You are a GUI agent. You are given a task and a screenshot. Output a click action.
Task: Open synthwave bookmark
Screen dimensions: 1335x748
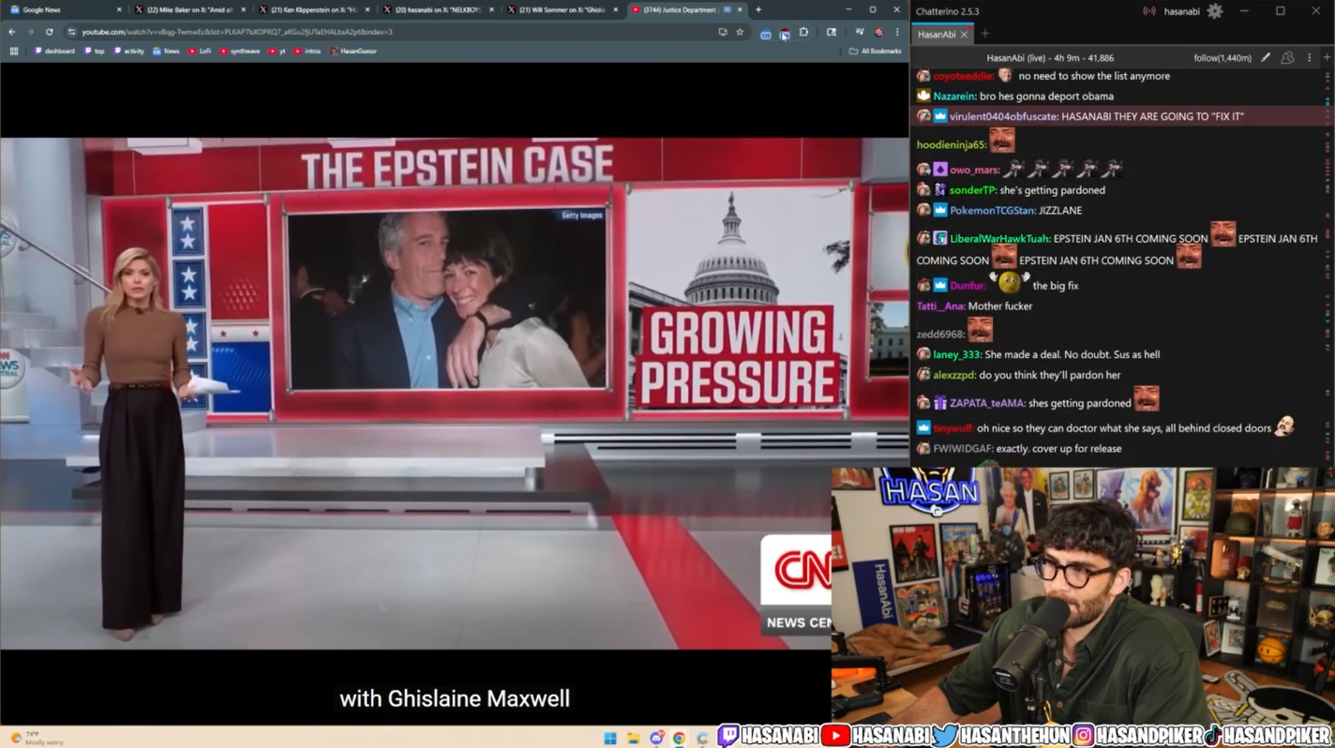point(240,52)
